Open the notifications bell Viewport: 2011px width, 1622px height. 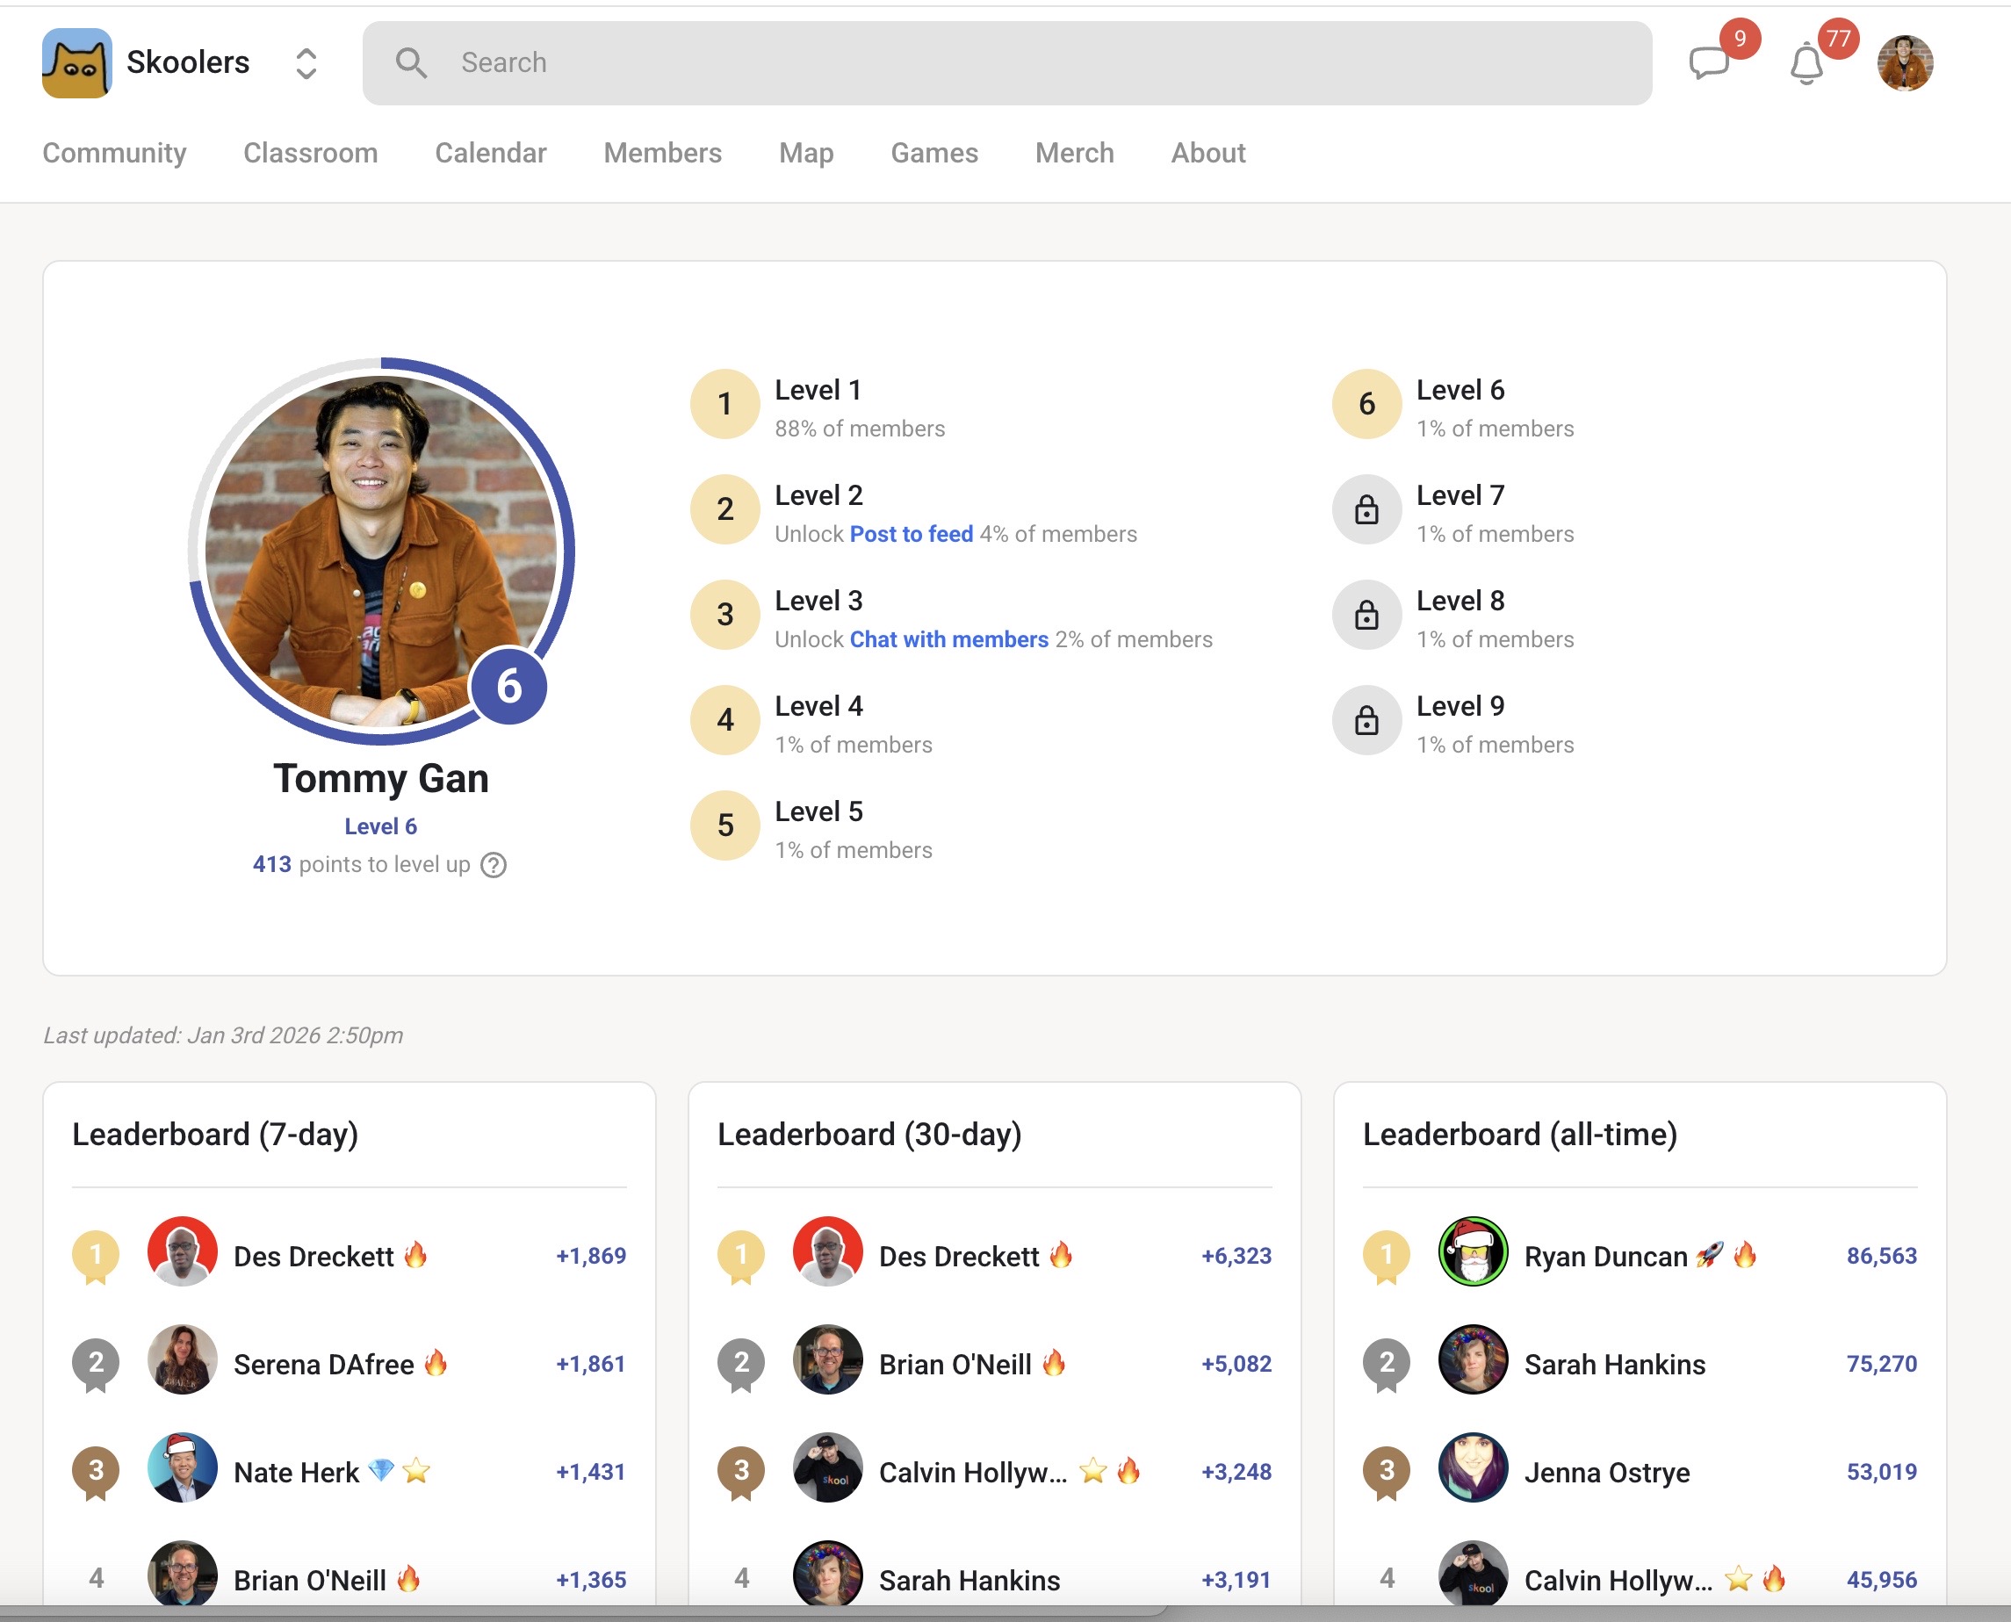[1806, 63]
